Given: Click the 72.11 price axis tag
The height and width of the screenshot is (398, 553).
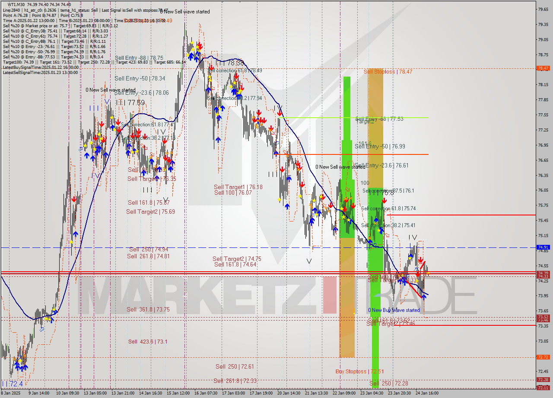Looking at the screenshot, I should tap(543, 388).
